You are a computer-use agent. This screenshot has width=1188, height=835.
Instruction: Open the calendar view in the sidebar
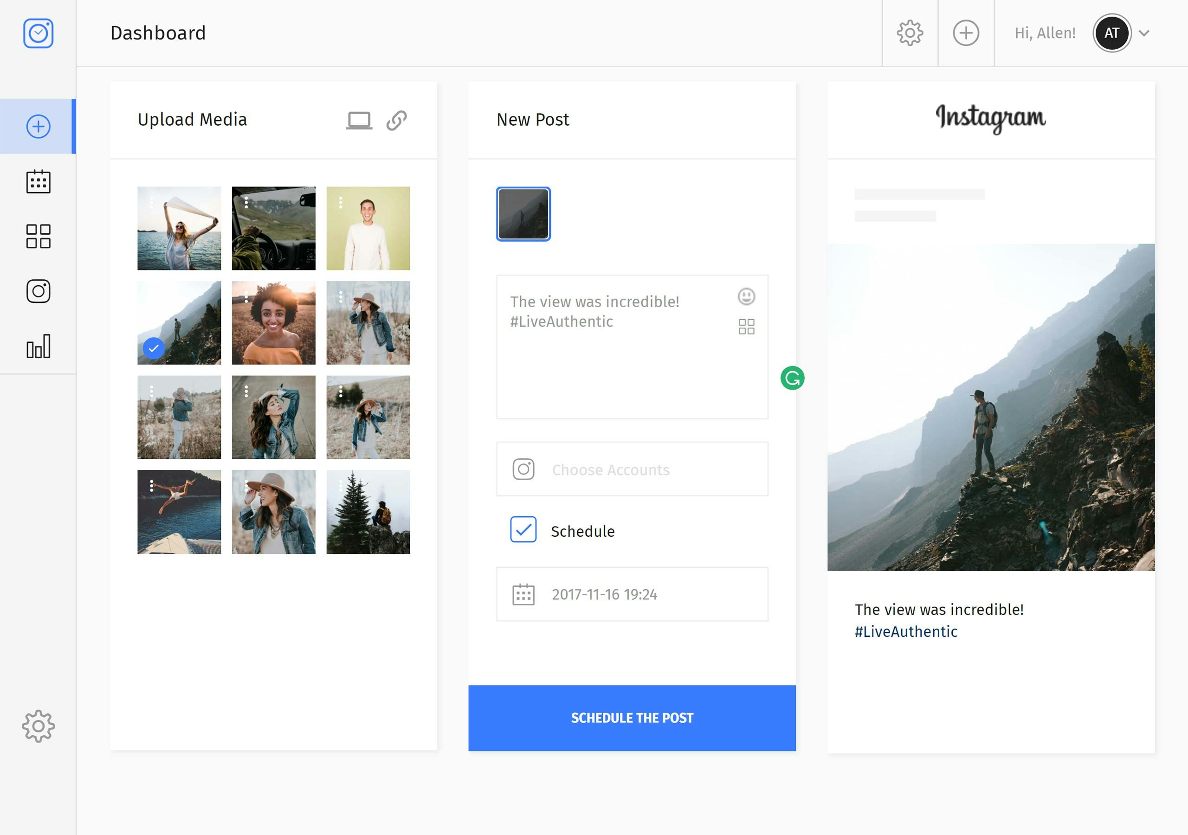[38, 181]
